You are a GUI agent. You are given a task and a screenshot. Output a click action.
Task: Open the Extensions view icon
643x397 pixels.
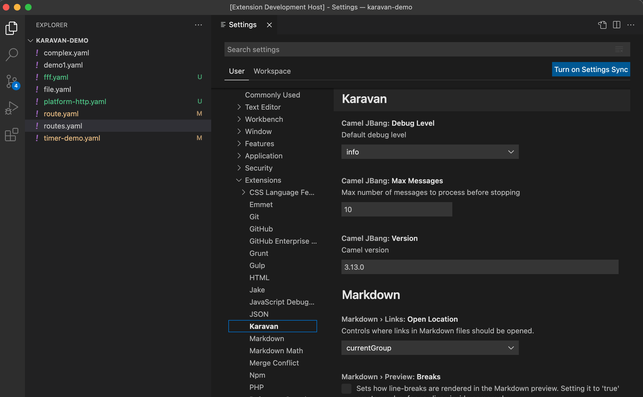pyautogui.click(x=11, y=135)
